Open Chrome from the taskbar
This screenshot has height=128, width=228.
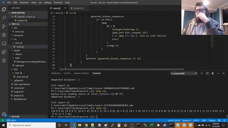[x=86, y=125]
